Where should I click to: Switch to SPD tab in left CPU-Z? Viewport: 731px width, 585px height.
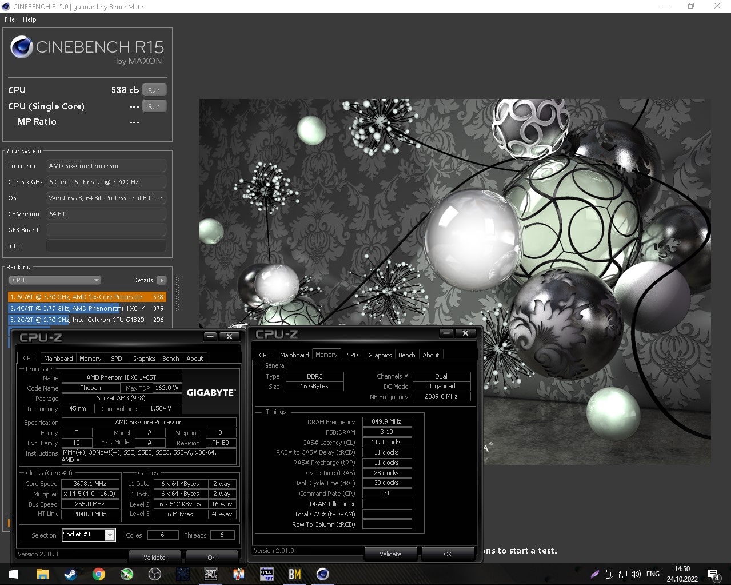tap(117, 359)
